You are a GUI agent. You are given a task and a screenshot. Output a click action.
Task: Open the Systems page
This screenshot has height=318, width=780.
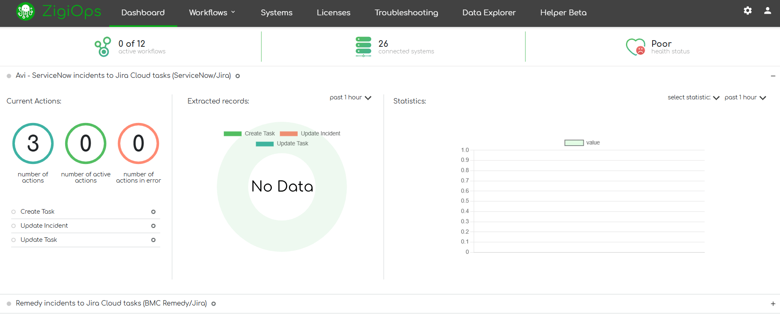(276, 13)
